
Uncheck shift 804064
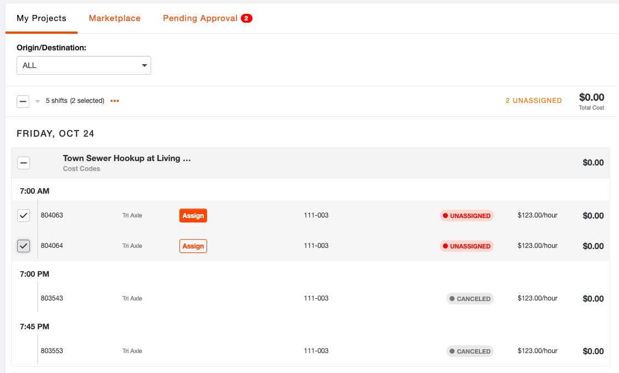tap(23, 246)
